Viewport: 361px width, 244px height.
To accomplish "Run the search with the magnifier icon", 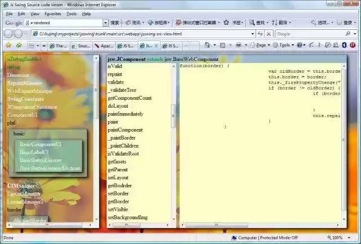I will 348,34.
